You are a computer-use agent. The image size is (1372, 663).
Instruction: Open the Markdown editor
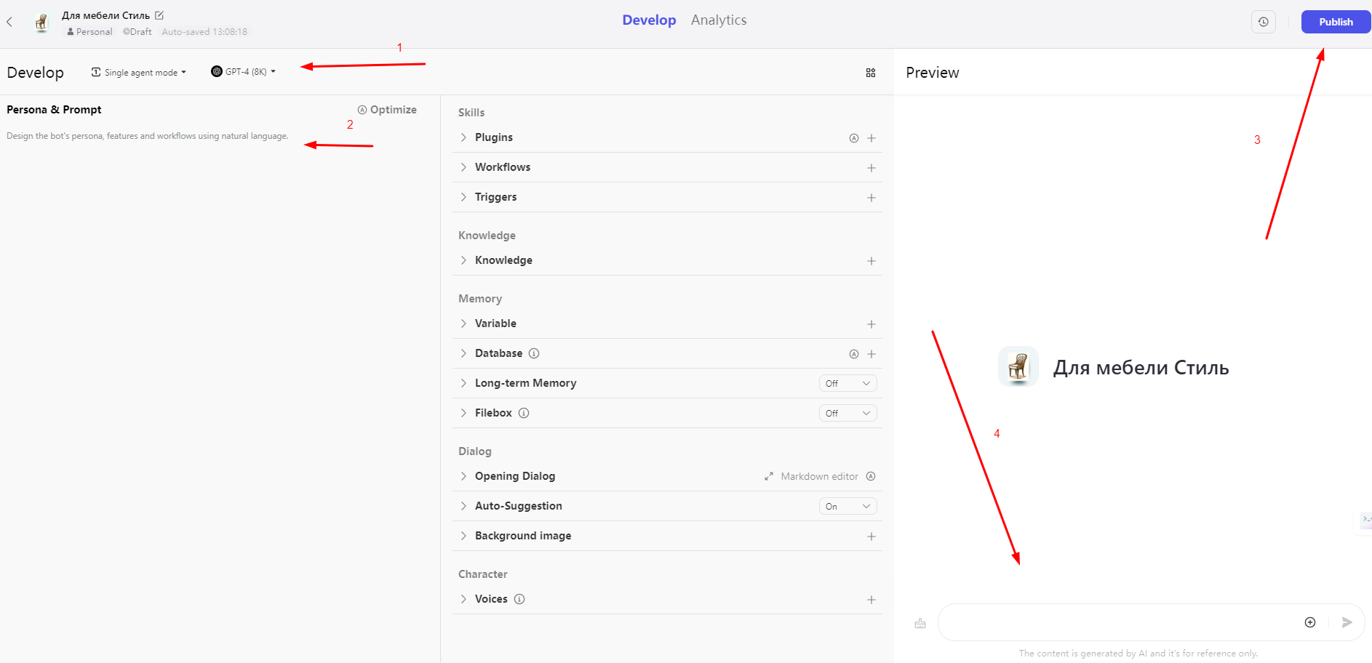811,476
